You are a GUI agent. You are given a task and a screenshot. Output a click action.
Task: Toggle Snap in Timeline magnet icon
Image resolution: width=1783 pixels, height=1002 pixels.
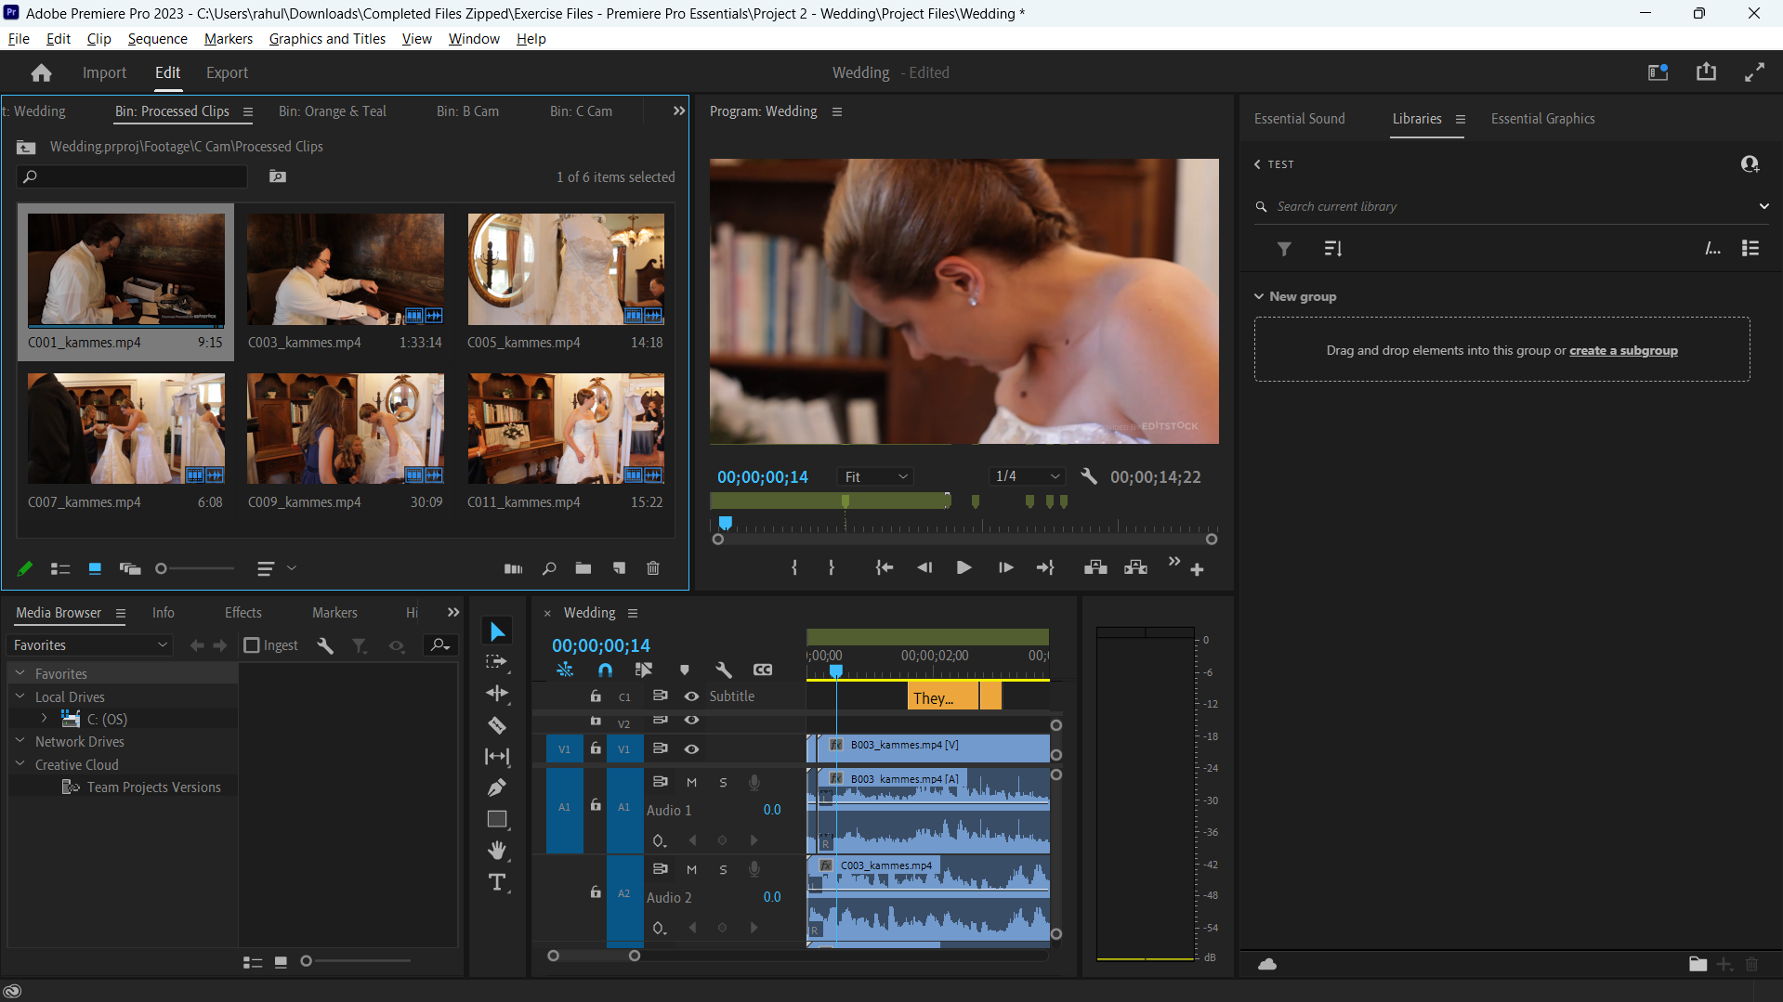[x=606, y=670]
